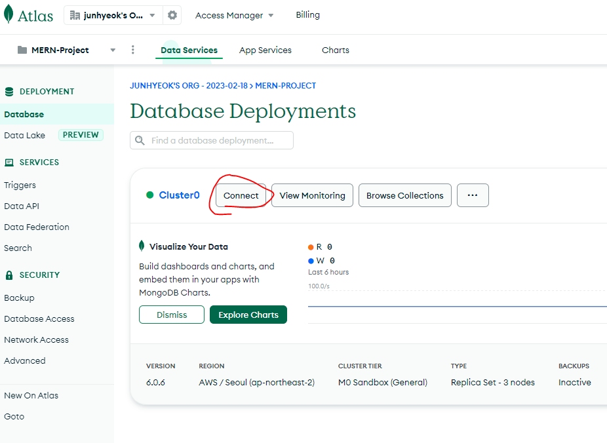
Task: Open Backup under Security
Action: tap(19, 298)
